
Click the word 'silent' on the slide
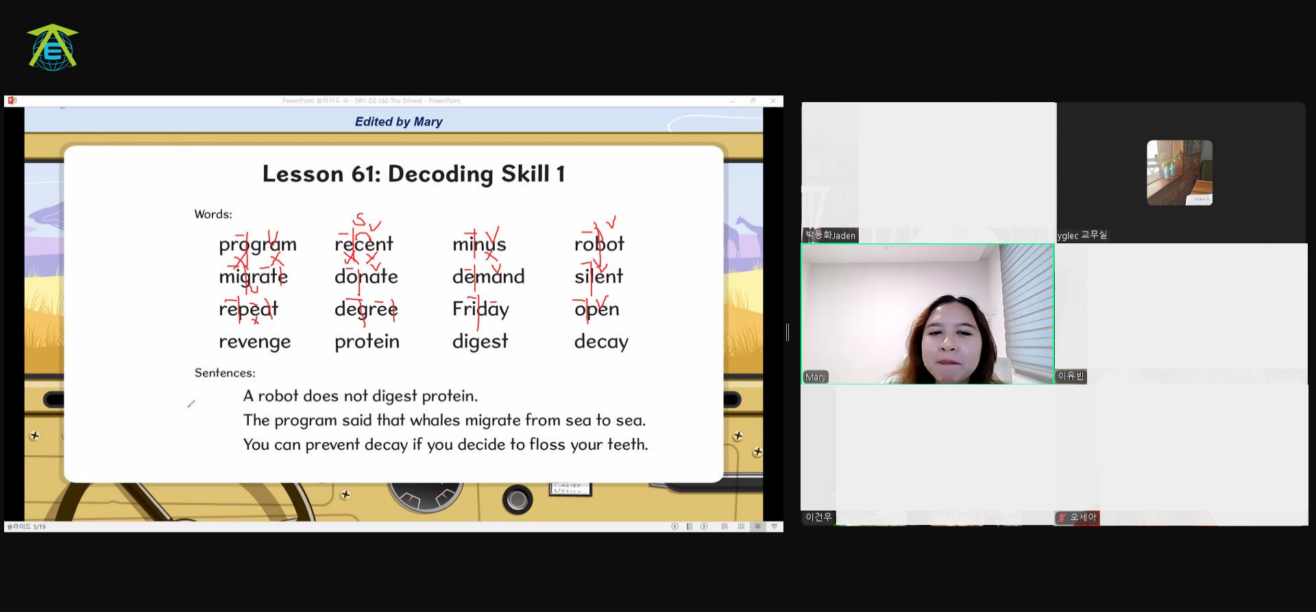[x=598, y=276]
